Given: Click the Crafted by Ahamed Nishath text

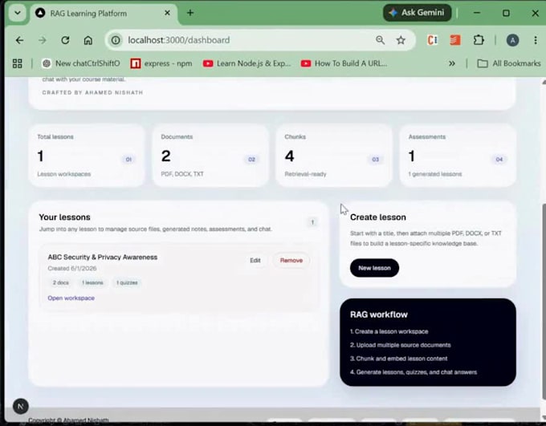Looking at the screenshot, I should (92, 92).
